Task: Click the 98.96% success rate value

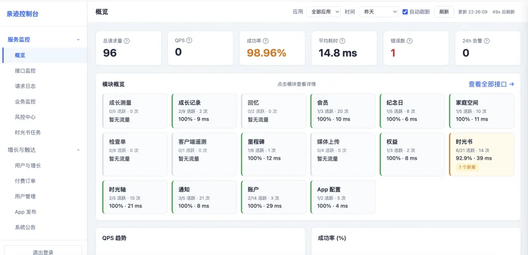Action: coord(266,53)
